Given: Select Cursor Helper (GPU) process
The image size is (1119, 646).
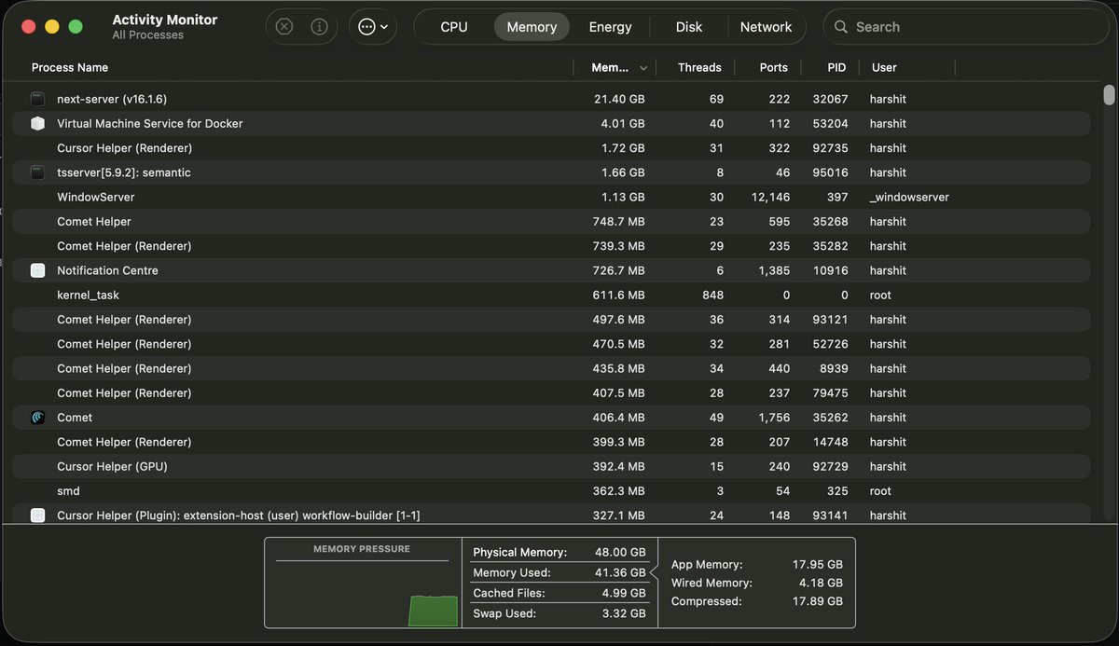Looking at the screenshot, I should click(x=550, y=466).
